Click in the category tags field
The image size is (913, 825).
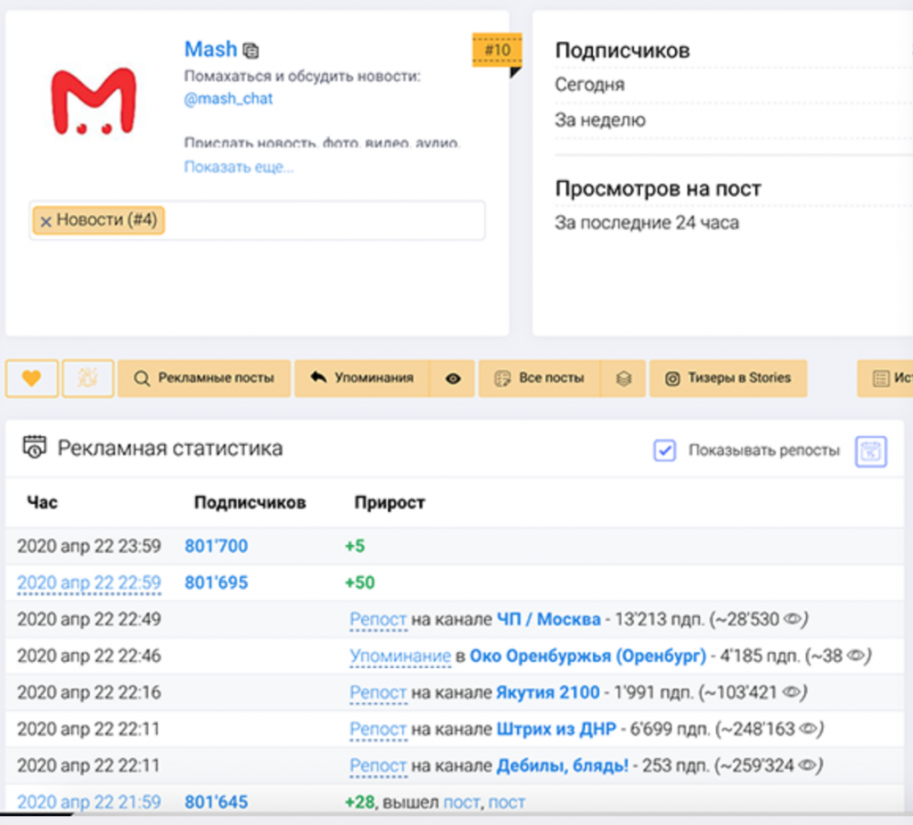[257, 220]
